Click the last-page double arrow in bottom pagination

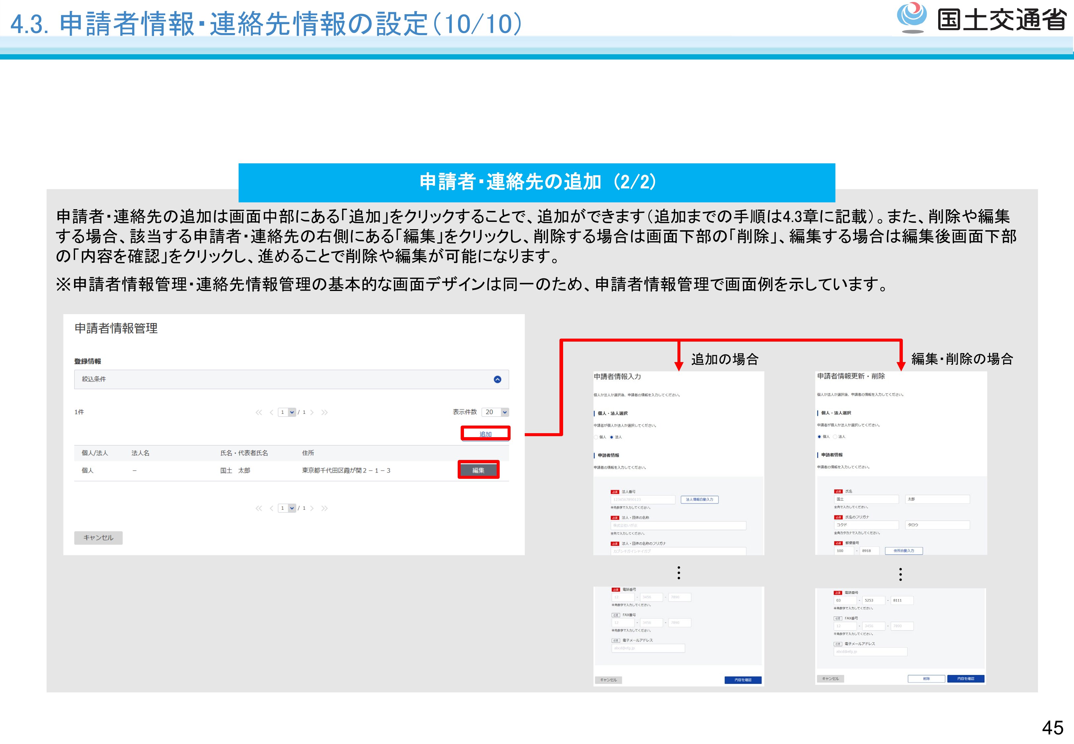pos(324,508)
